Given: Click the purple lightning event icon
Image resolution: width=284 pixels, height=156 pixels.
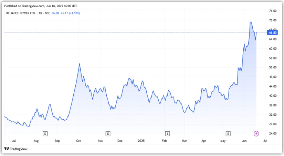Looking at the screenshot, I should [256, 134].
